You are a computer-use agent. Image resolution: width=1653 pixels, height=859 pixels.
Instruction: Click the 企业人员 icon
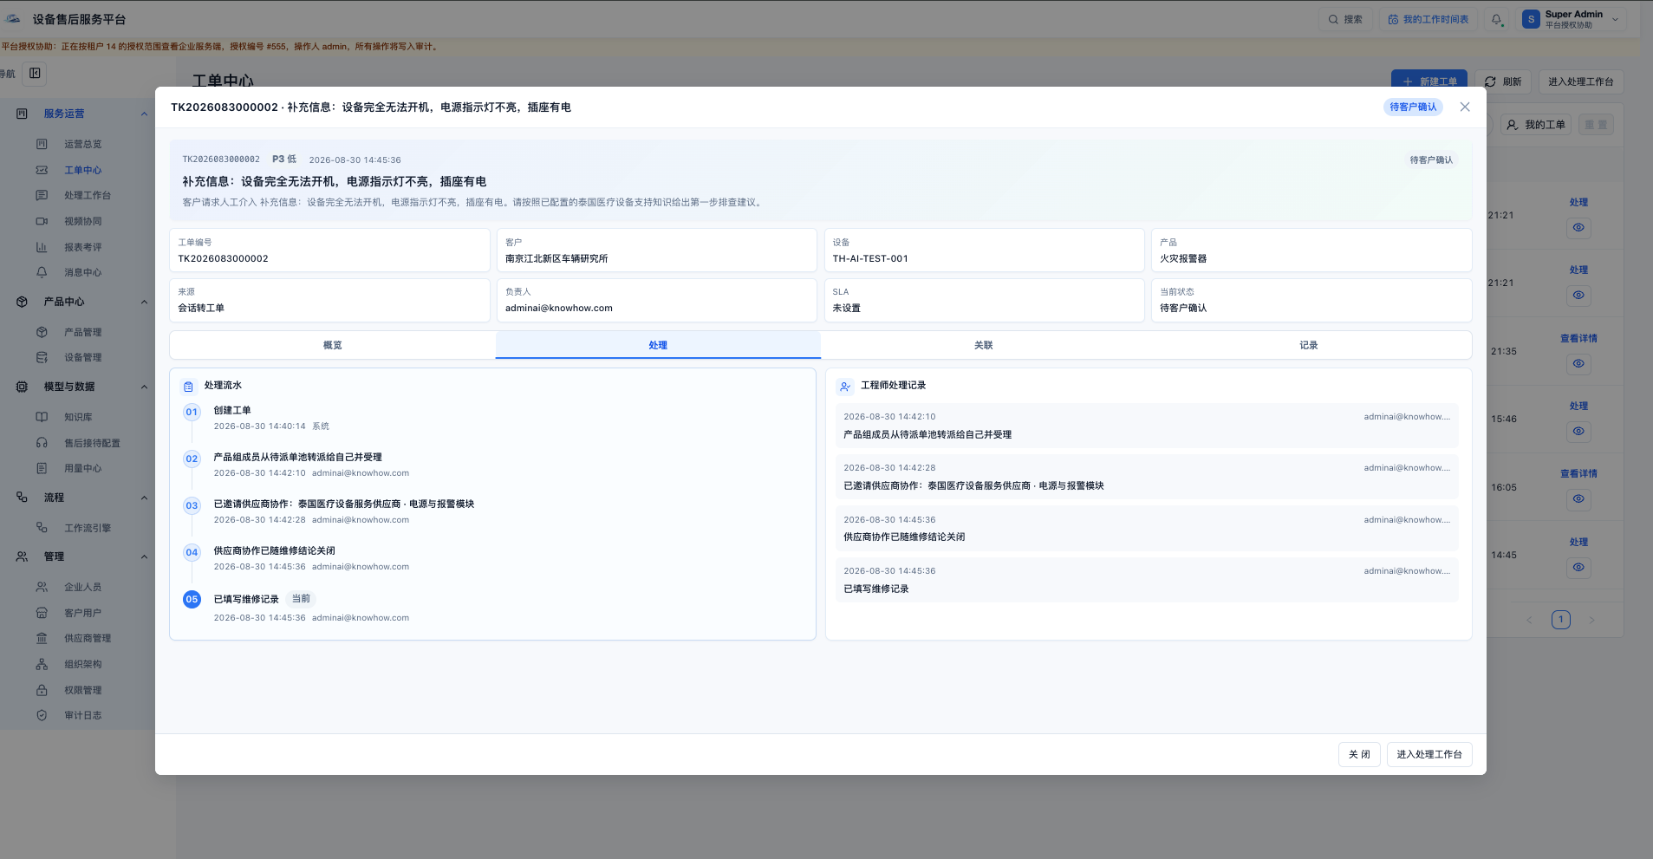42,587
